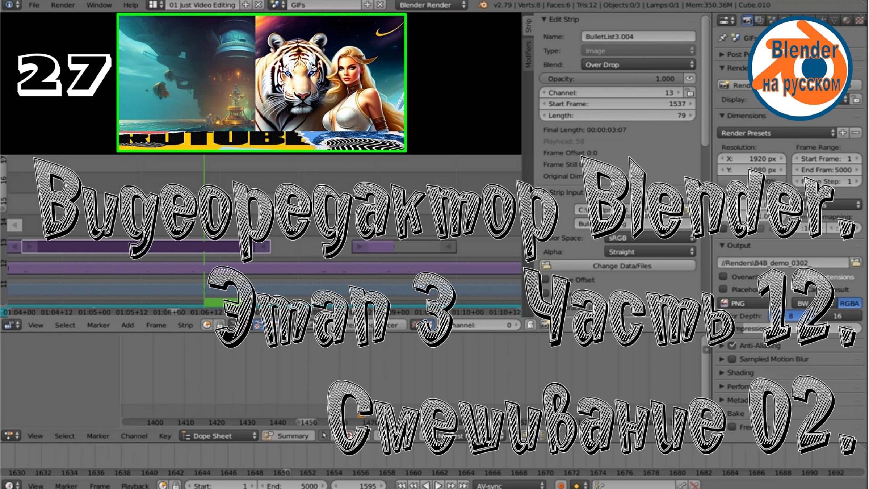The height and width of the screenshot is (489, 869).
Task: Enable the Sampled Motion Blur checkbox
Action: tap(732, 359)
